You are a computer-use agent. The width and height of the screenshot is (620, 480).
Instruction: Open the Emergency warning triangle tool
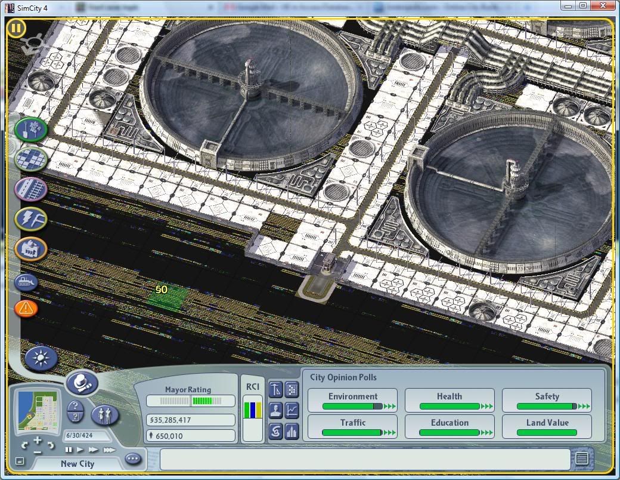26,308
